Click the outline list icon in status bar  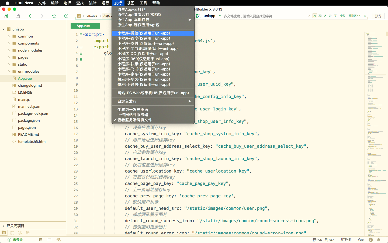point(40,240)
